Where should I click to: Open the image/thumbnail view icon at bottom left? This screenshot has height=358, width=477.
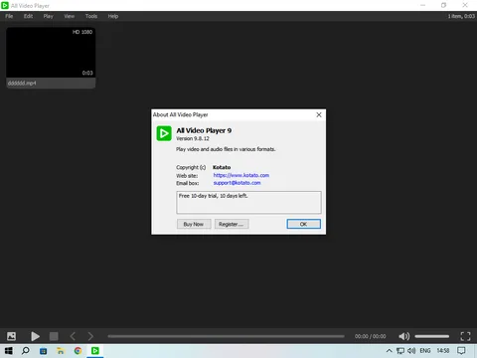(11, 336)
